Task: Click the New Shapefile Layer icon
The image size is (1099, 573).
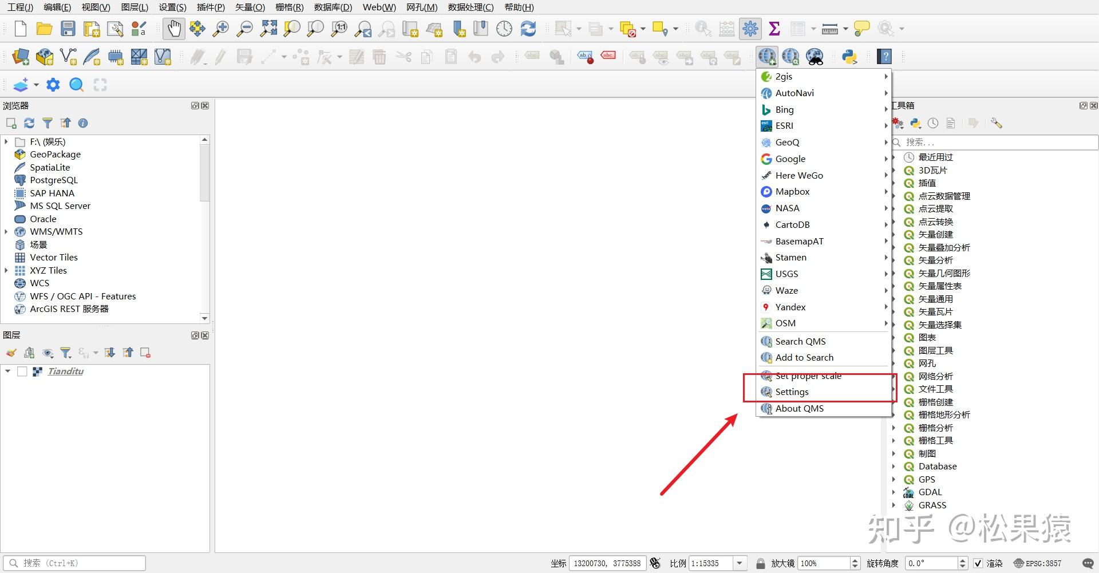Action: tap(68, 57)
